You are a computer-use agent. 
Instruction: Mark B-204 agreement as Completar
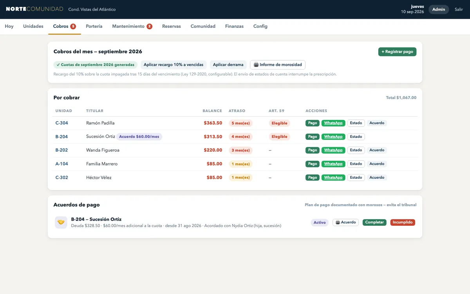pos(374,222)
